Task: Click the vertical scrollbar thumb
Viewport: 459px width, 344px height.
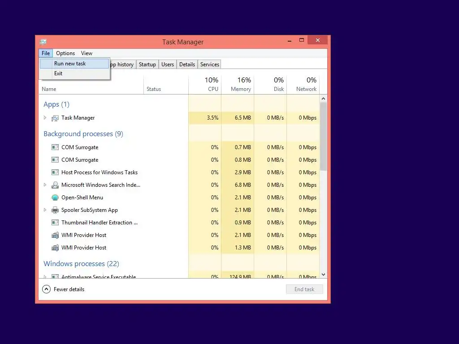Action: [x=324, y=136]
